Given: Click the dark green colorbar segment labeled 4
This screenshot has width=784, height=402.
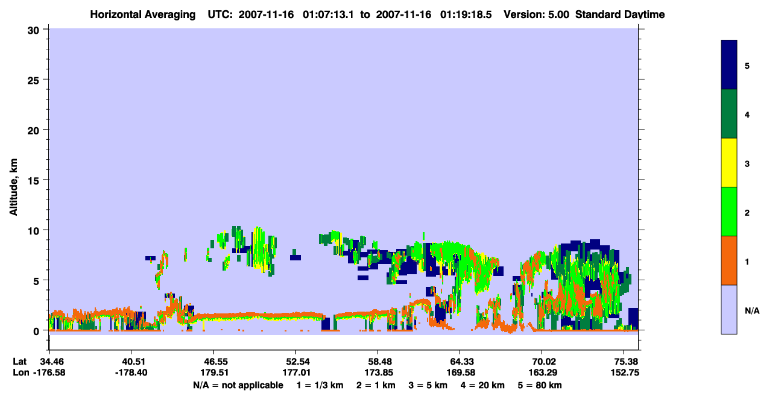Looking at the screenshot, I should tap(729, 114).
